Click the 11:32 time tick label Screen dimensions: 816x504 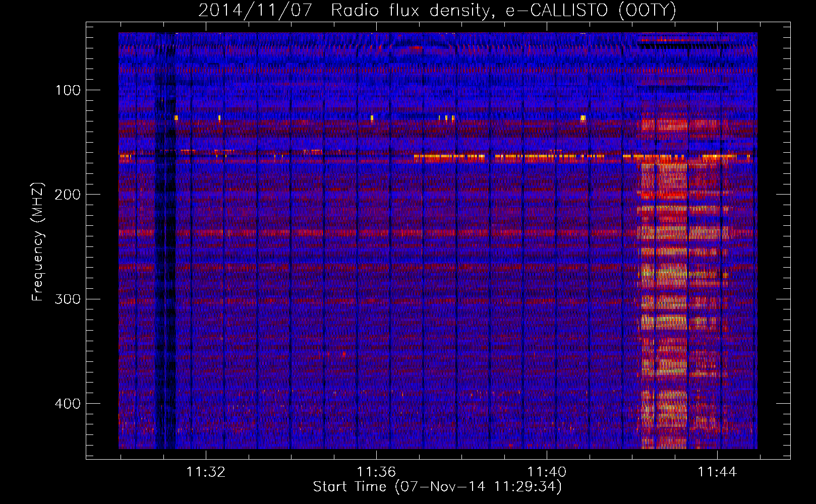pyautogui.click(x=206, y=472)
